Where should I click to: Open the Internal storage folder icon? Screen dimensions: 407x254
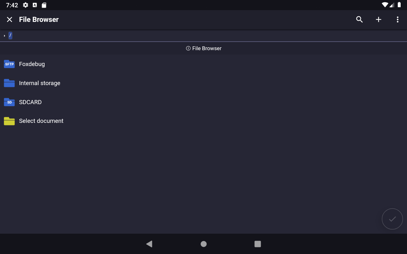(9, 83)
